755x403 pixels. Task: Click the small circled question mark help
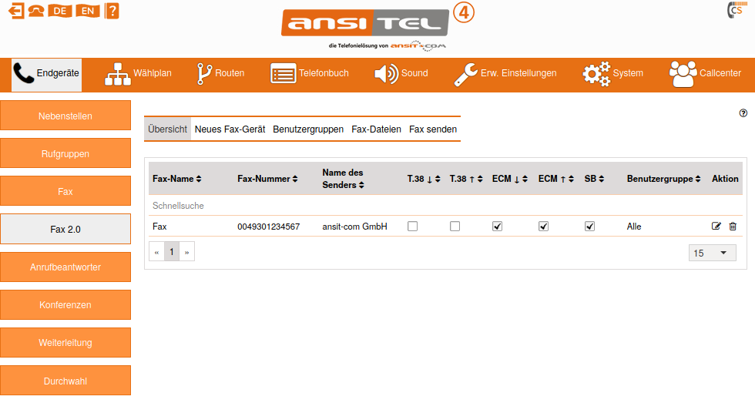[x=743, y=113]
